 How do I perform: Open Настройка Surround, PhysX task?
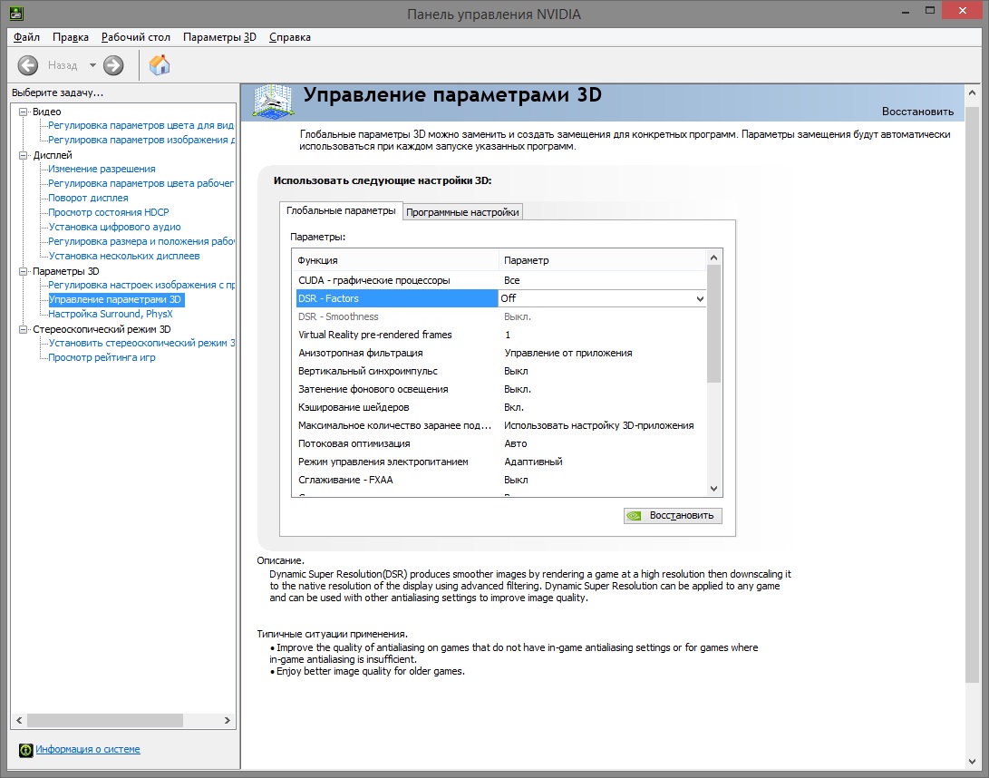(x=111, y=315)
